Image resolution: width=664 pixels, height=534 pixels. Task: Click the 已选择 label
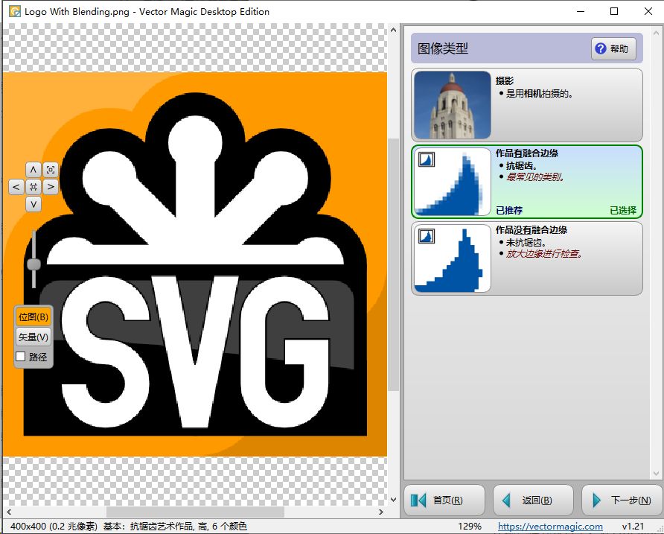pyautogui.click(x=623, y=210)
